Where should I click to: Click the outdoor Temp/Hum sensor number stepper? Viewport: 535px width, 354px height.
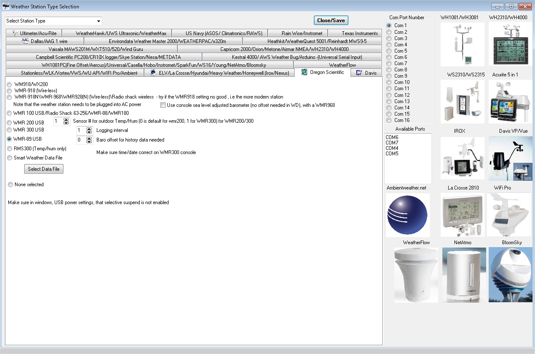tap(66, 121)
